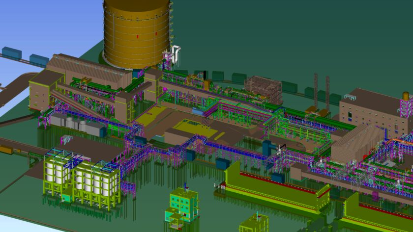Pick the leftmost blue rail car

tap(9, 52)
